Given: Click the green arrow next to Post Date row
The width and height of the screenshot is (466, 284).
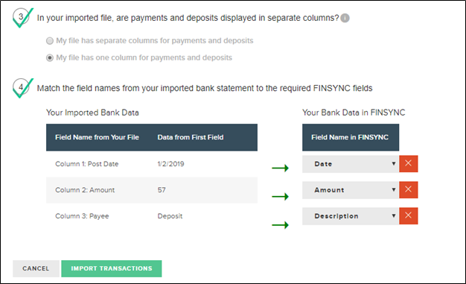Looking at the screenshot, I should point(280,168).
